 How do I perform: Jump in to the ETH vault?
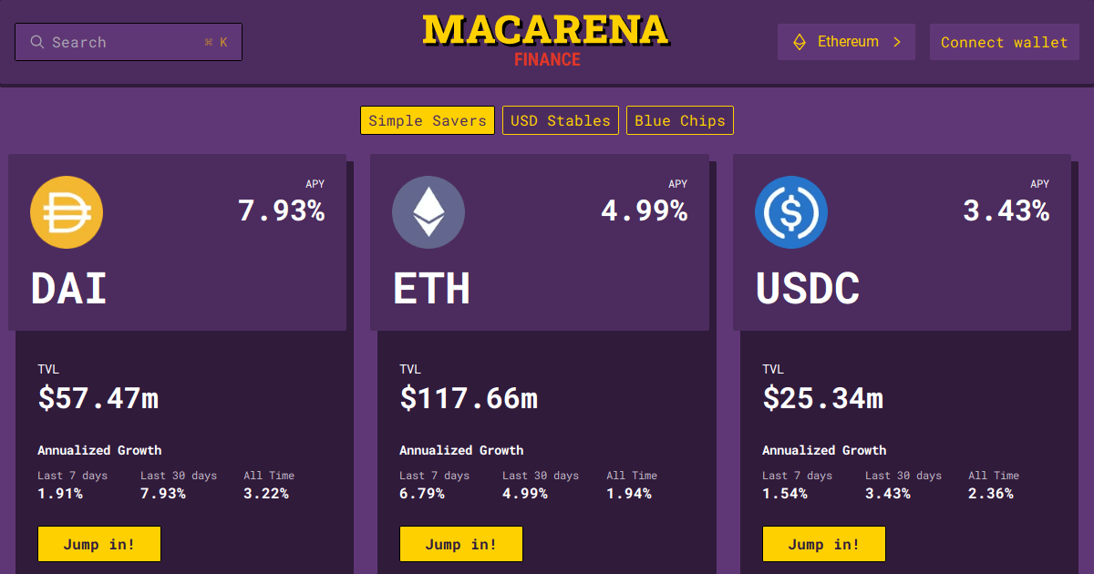(460, 543)
